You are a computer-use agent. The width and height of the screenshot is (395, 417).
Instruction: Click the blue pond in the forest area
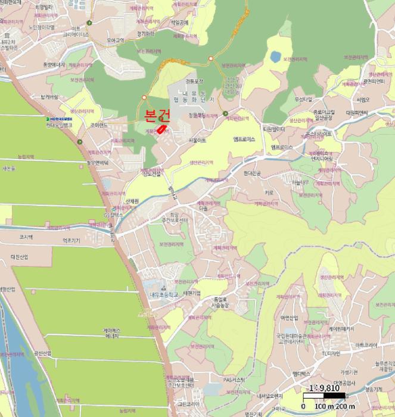coord(275,57)
